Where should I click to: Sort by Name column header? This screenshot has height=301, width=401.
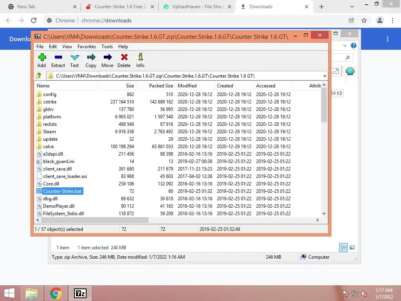[65, 86]
